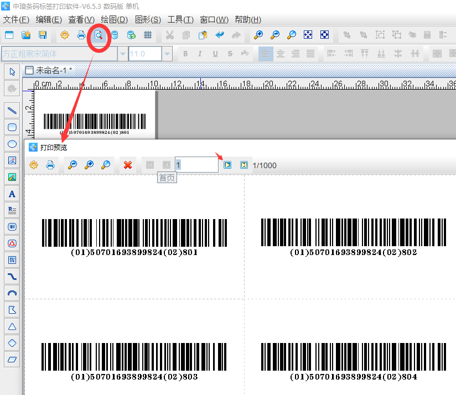Set text alignment to justified
This screenshot has width=456, height=395.
click(310, 54)
